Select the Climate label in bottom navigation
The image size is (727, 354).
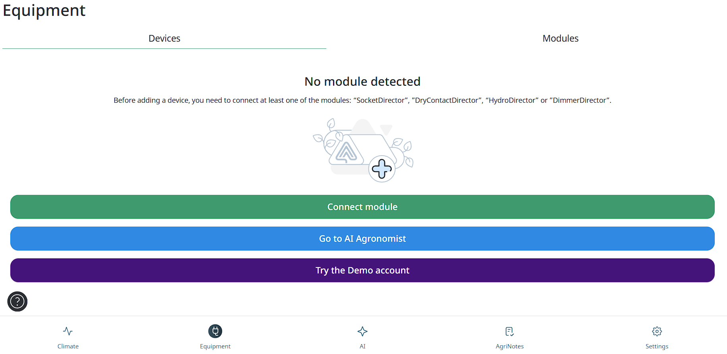(x=68, y=346)
